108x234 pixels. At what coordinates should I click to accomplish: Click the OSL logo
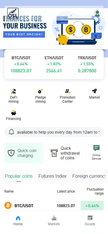tap(13, 13)
